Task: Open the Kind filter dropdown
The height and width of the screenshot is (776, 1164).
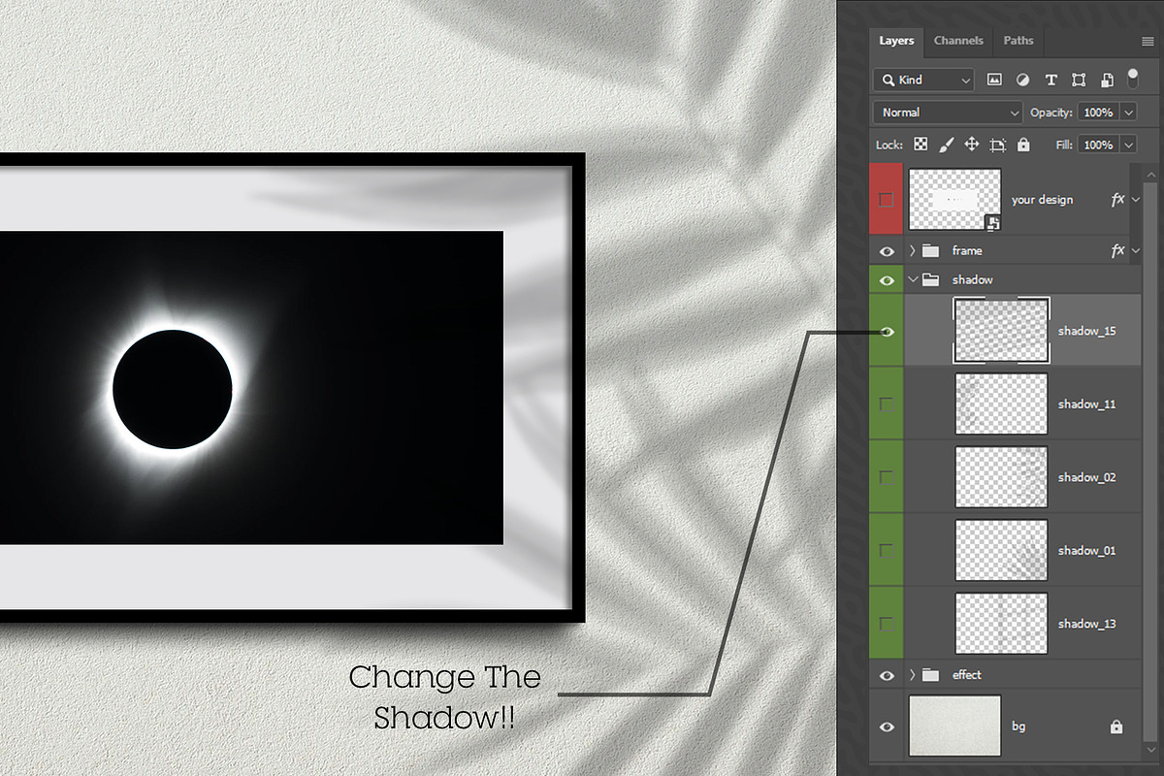Action: click(x=923, y=80)
